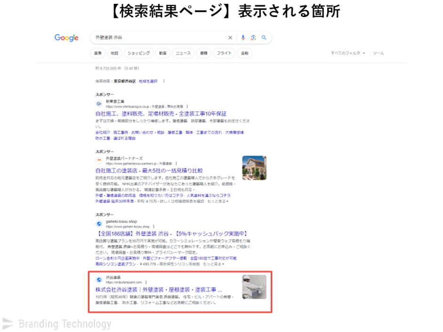Click the 外壁塗装パートナーズ favicon
The image size is (443, 332).
point(99,161)
